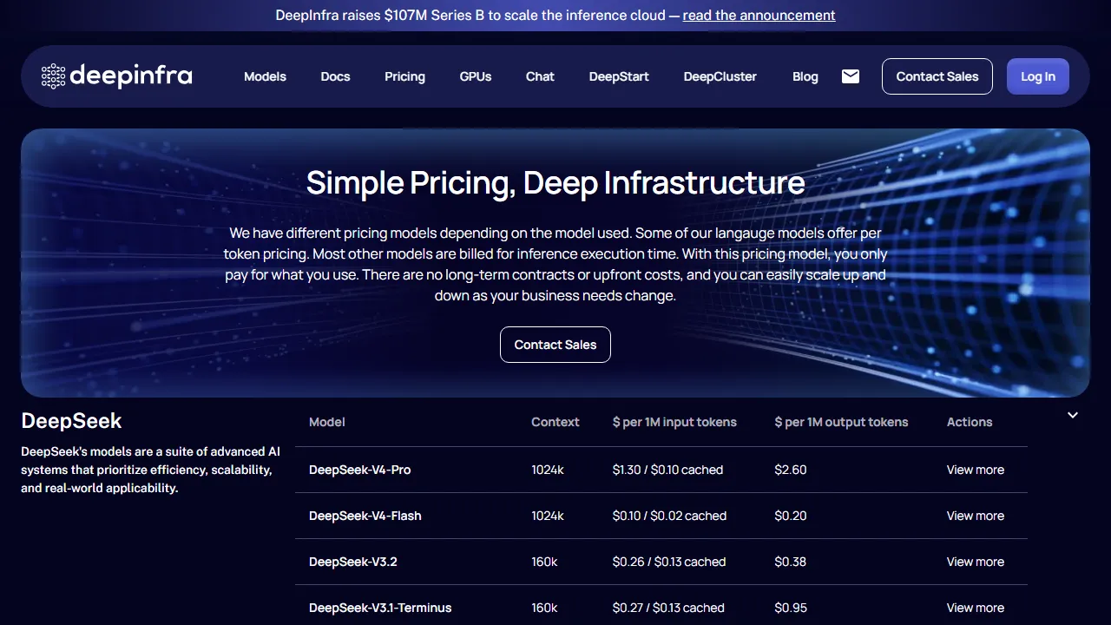The width and height of the screenshot is (1111, 625).
Task: View more for DeepSeek-V3.2
Action: coord(976,562)
